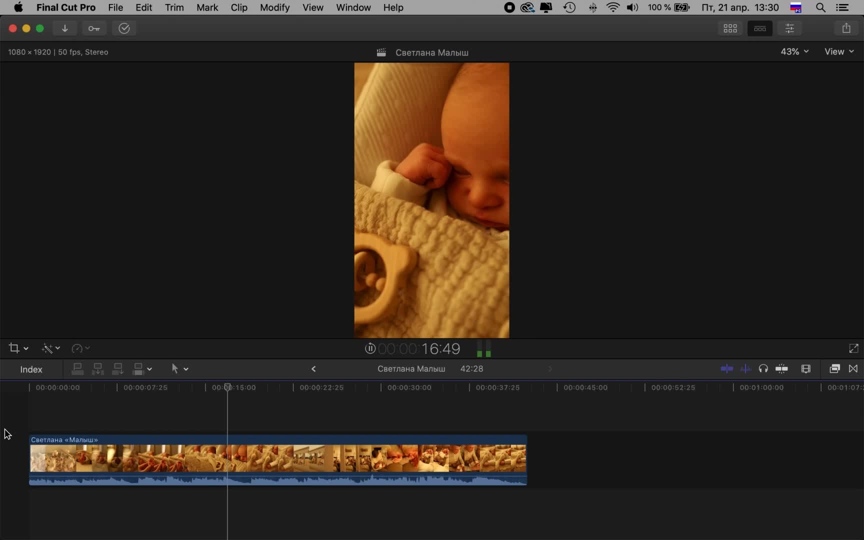
Task: Toggle the Timeline visibility button
Action: pos(759,28)
